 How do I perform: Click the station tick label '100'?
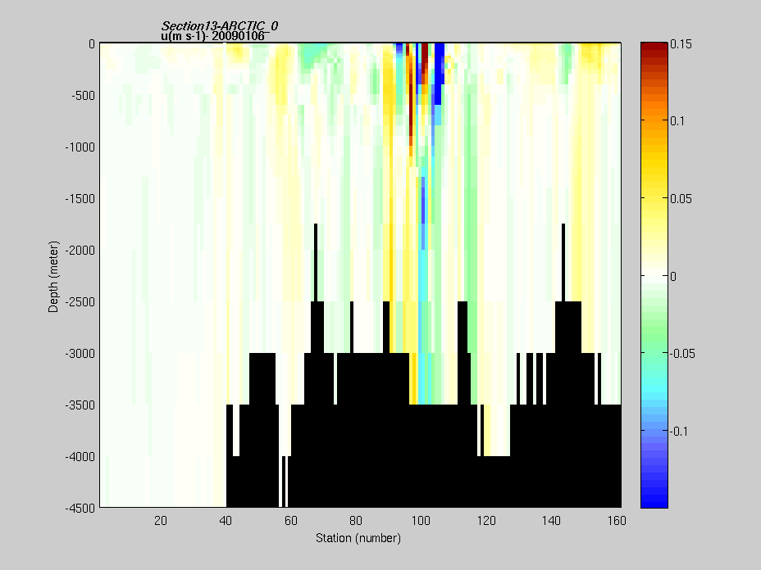[421, 521]
